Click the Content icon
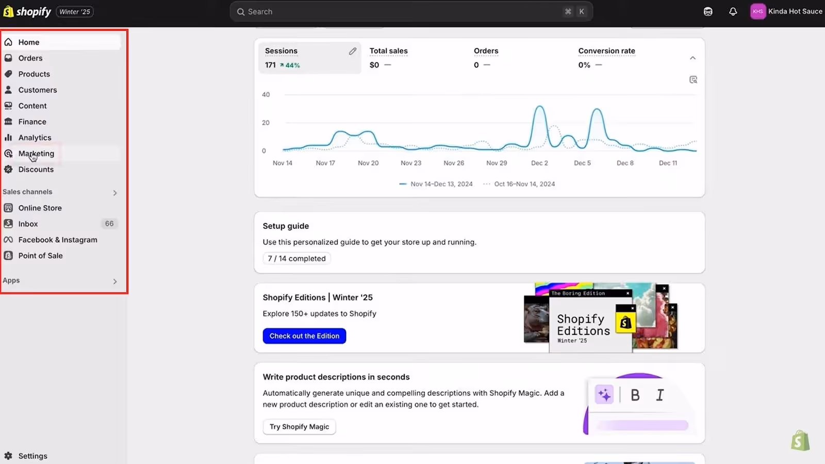Image resolution: width=825 pixels, height=464 pixels. [8, 106]
